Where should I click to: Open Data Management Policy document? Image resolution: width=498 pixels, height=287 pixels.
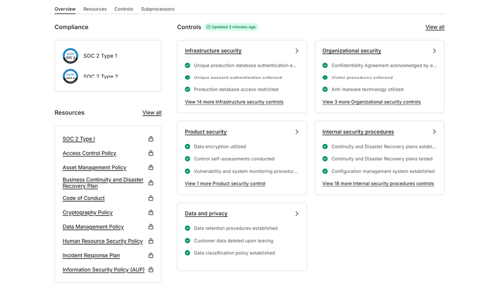[x=93, y=227]
